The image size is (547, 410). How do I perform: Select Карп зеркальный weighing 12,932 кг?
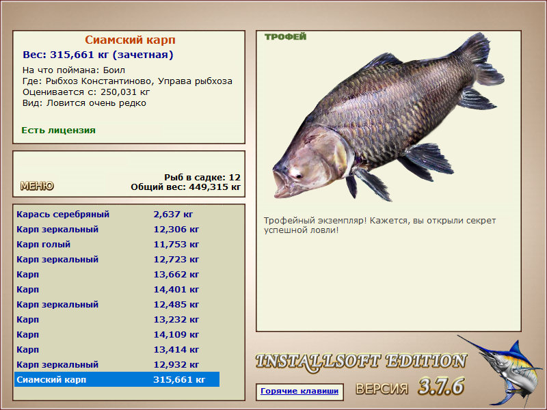pos(117,364)
